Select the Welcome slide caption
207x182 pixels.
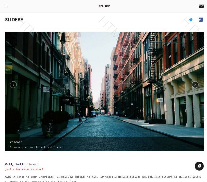click(16, 142)
